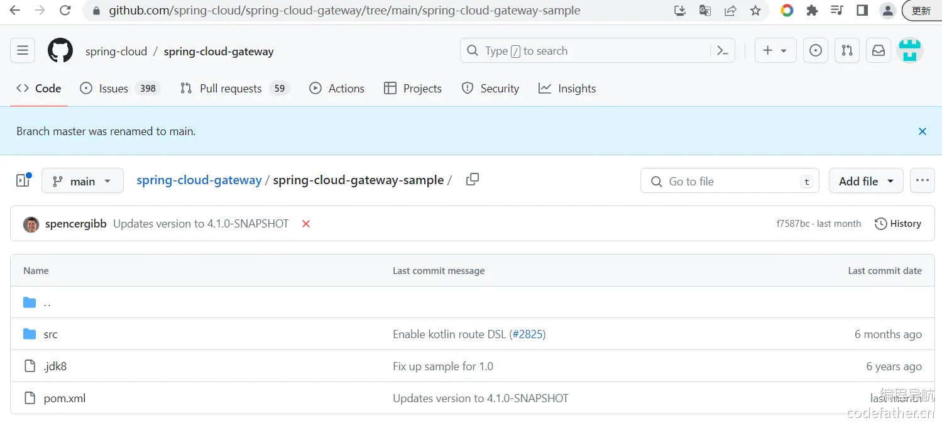This screenshot has width=942, height=428.
Task: Open the notifications inbox icon
Action: pos(879,51)
